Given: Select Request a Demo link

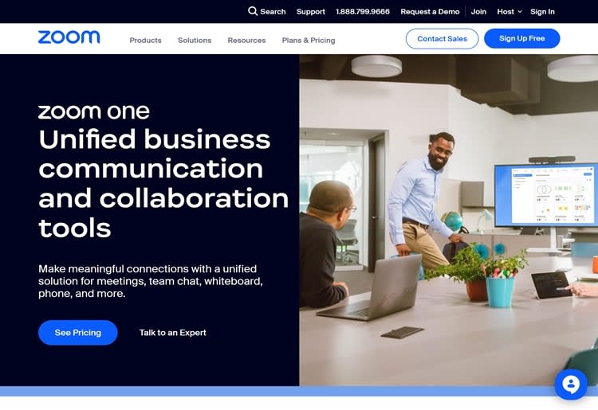Looking at the screenshot, I should tap(430, 12).
